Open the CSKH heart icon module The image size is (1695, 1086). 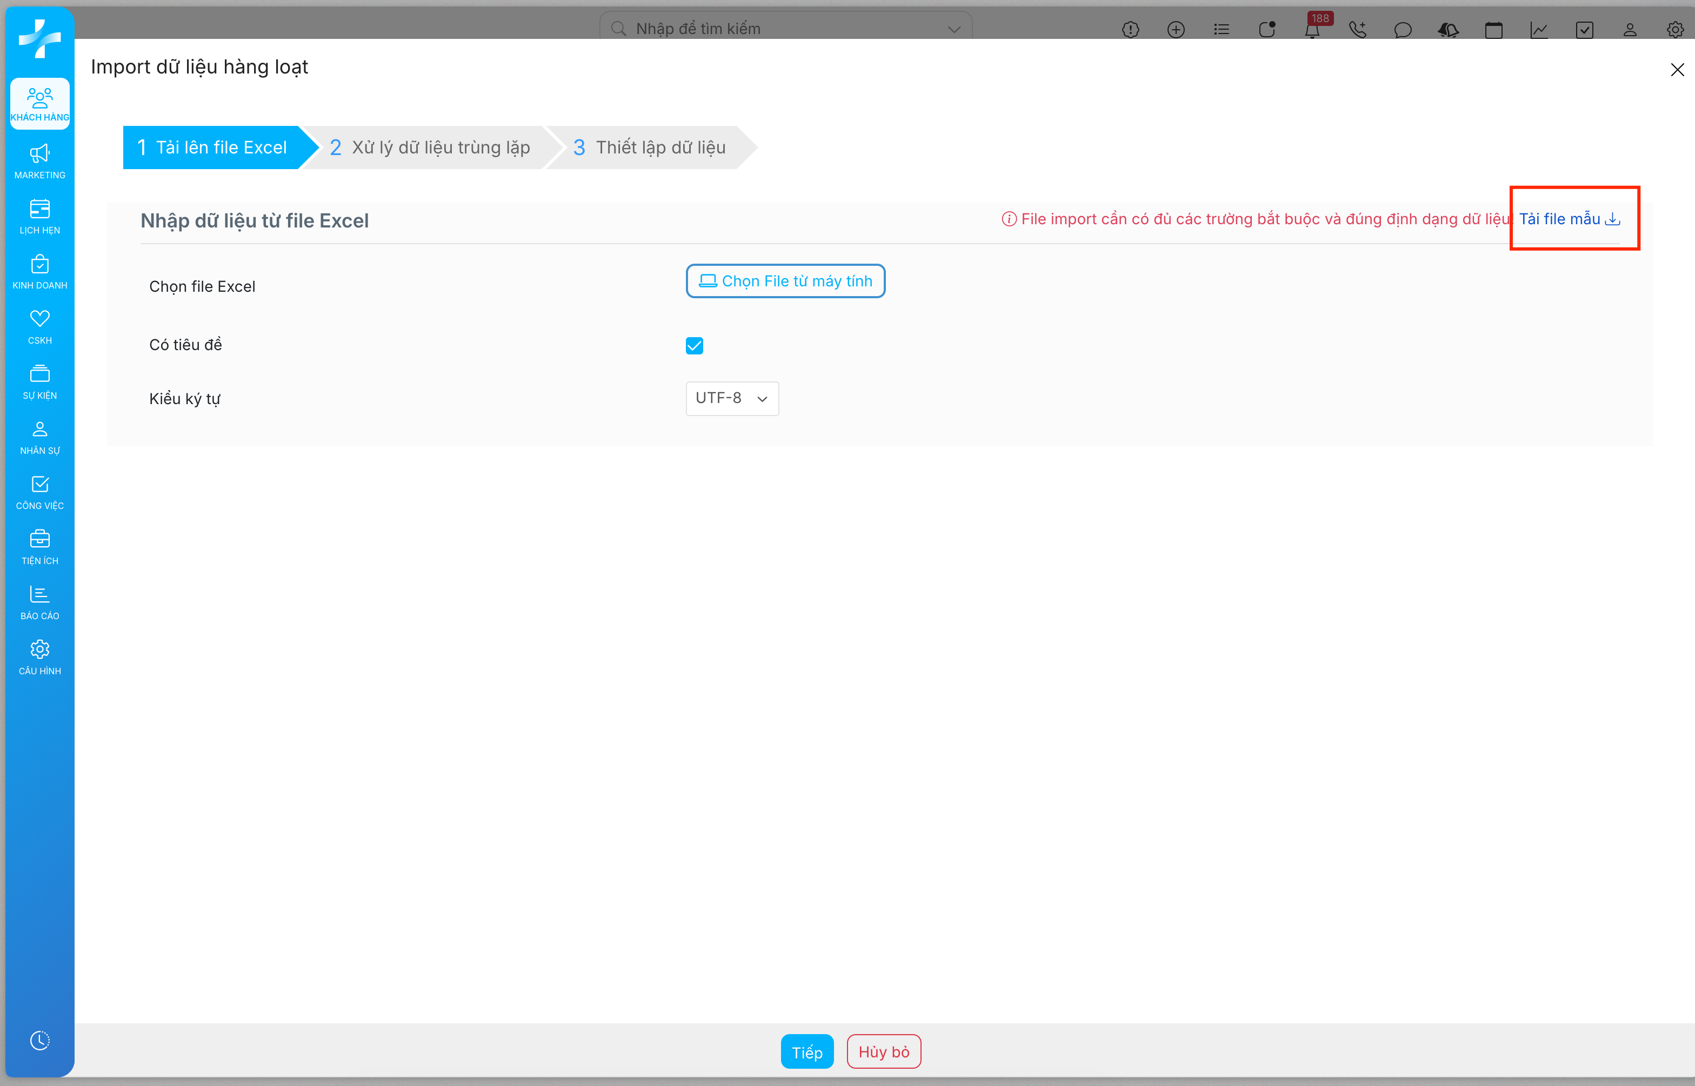(39, 326)
